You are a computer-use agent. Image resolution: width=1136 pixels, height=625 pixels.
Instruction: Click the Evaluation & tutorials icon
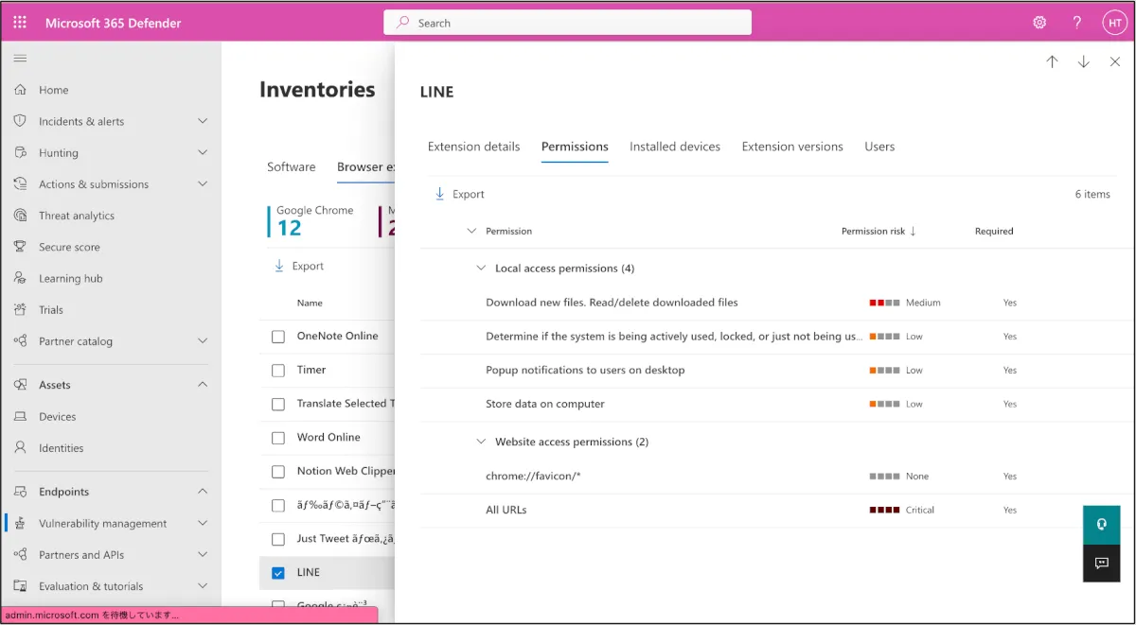point(20,586)
